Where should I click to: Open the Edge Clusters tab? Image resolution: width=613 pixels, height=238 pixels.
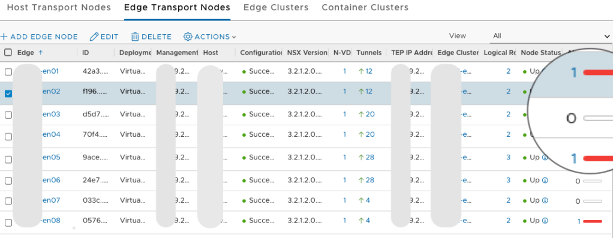pos(276,7)
